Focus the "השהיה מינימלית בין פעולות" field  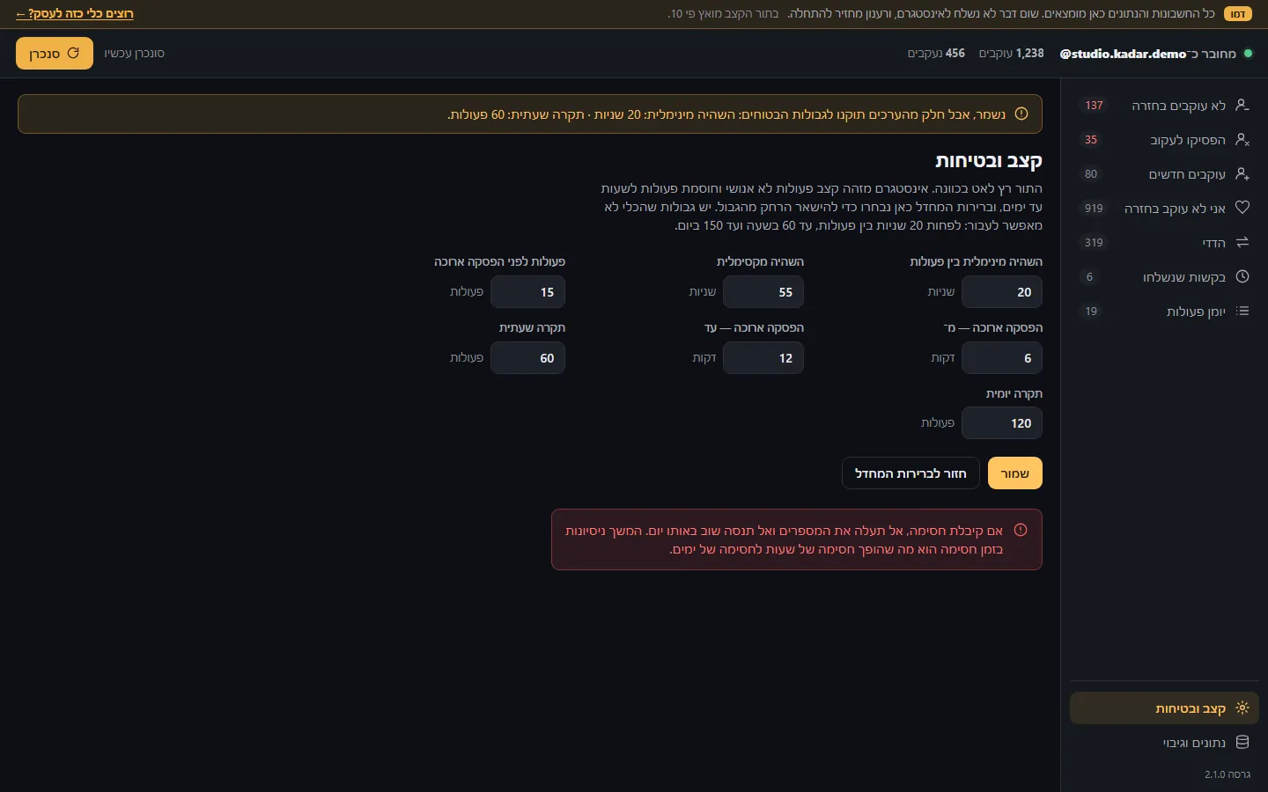pos(1002,292)
